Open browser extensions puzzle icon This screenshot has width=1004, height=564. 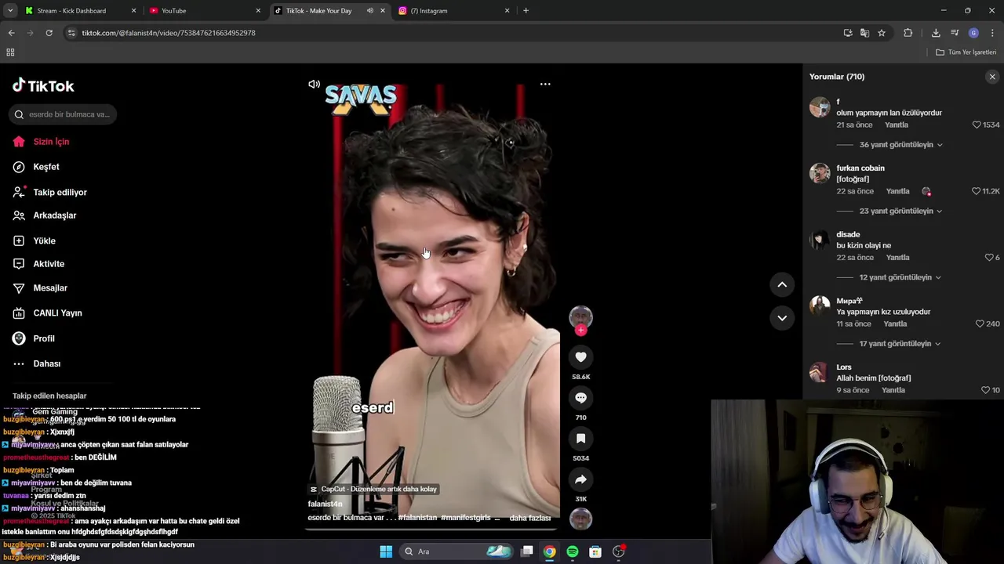click(x=908, y=33)
